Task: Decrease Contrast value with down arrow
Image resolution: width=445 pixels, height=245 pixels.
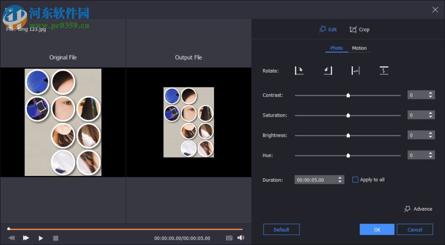Action: pyautogui.click(x=430, y=97)
